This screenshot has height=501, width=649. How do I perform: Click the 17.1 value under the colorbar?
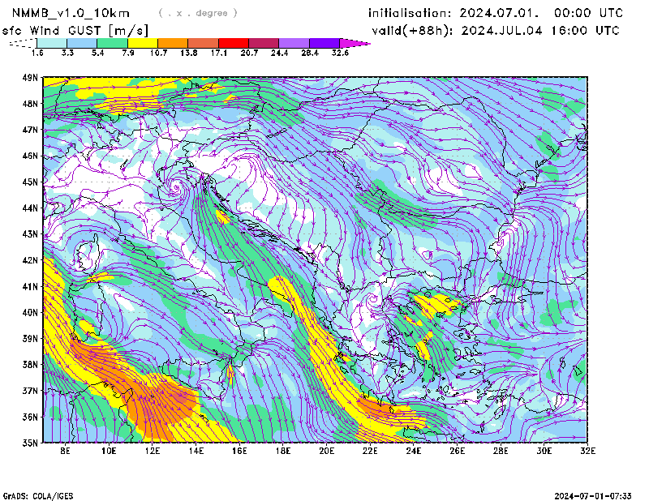point(218,53)
